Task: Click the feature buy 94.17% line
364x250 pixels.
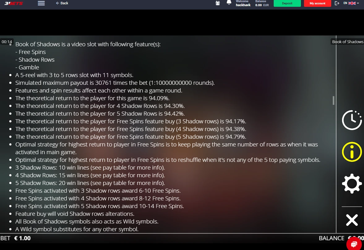Action: [131, 121]
